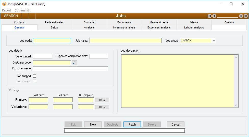
Task: Open the Job group dropdown
Action: tap(214, 41)
